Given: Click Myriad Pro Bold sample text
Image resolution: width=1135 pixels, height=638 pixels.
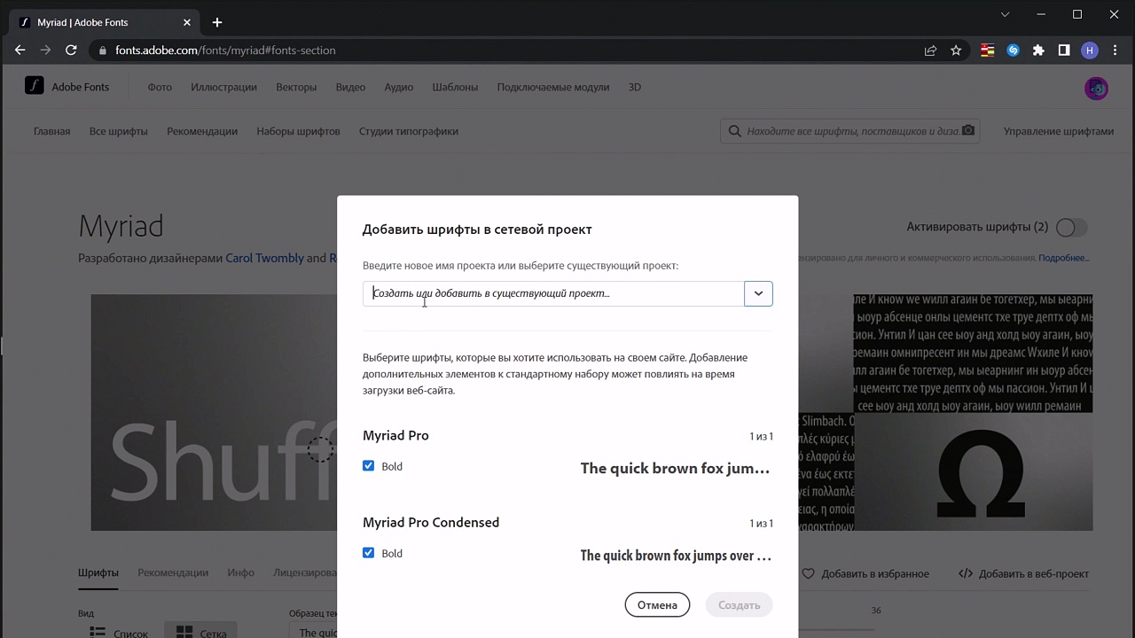Looking at the screenshot, I should (675, 468).
